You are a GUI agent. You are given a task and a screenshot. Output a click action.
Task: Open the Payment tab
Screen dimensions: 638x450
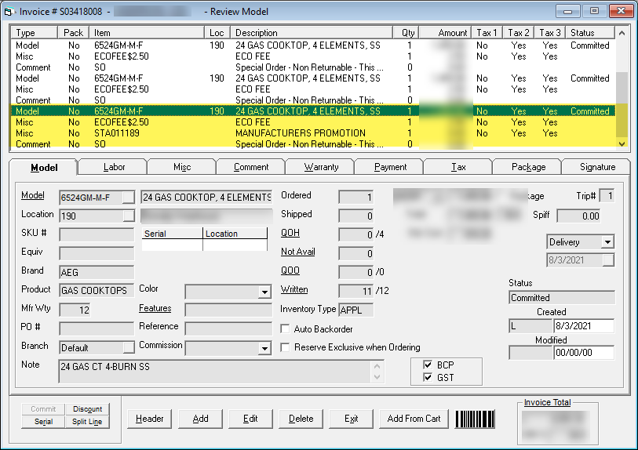(x=390, y=167)
